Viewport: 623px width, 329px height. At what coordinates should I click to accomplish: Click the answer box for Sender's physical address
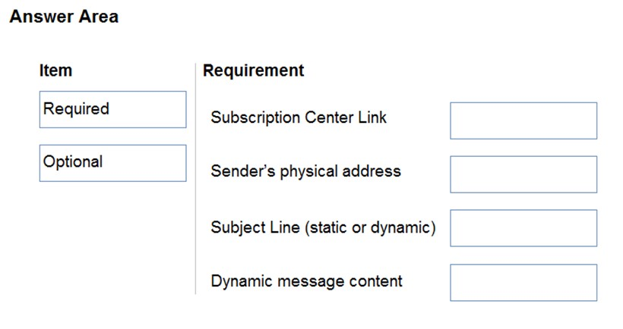pyautogui.click(x=523, y=174)
